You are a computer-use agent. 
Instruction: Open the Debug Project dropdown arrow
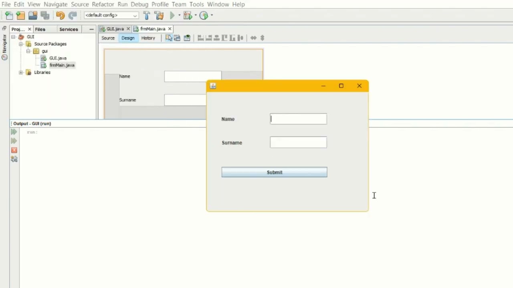point(195,16)
